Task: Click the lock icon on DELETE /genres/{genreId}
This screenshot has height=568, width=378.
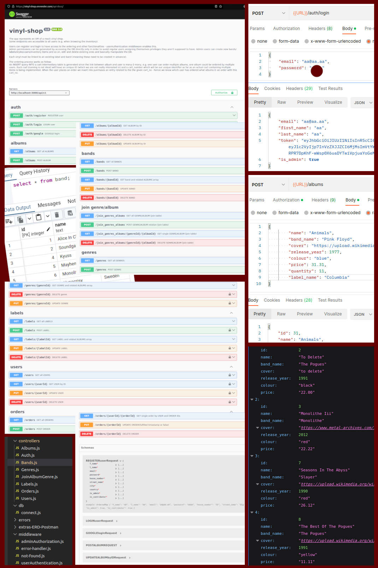Action: [230, 294]
